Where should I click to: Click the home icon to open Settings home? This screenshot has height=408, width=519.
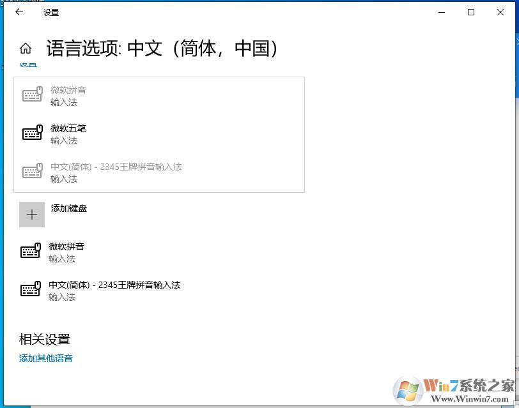tap(26, 48)
